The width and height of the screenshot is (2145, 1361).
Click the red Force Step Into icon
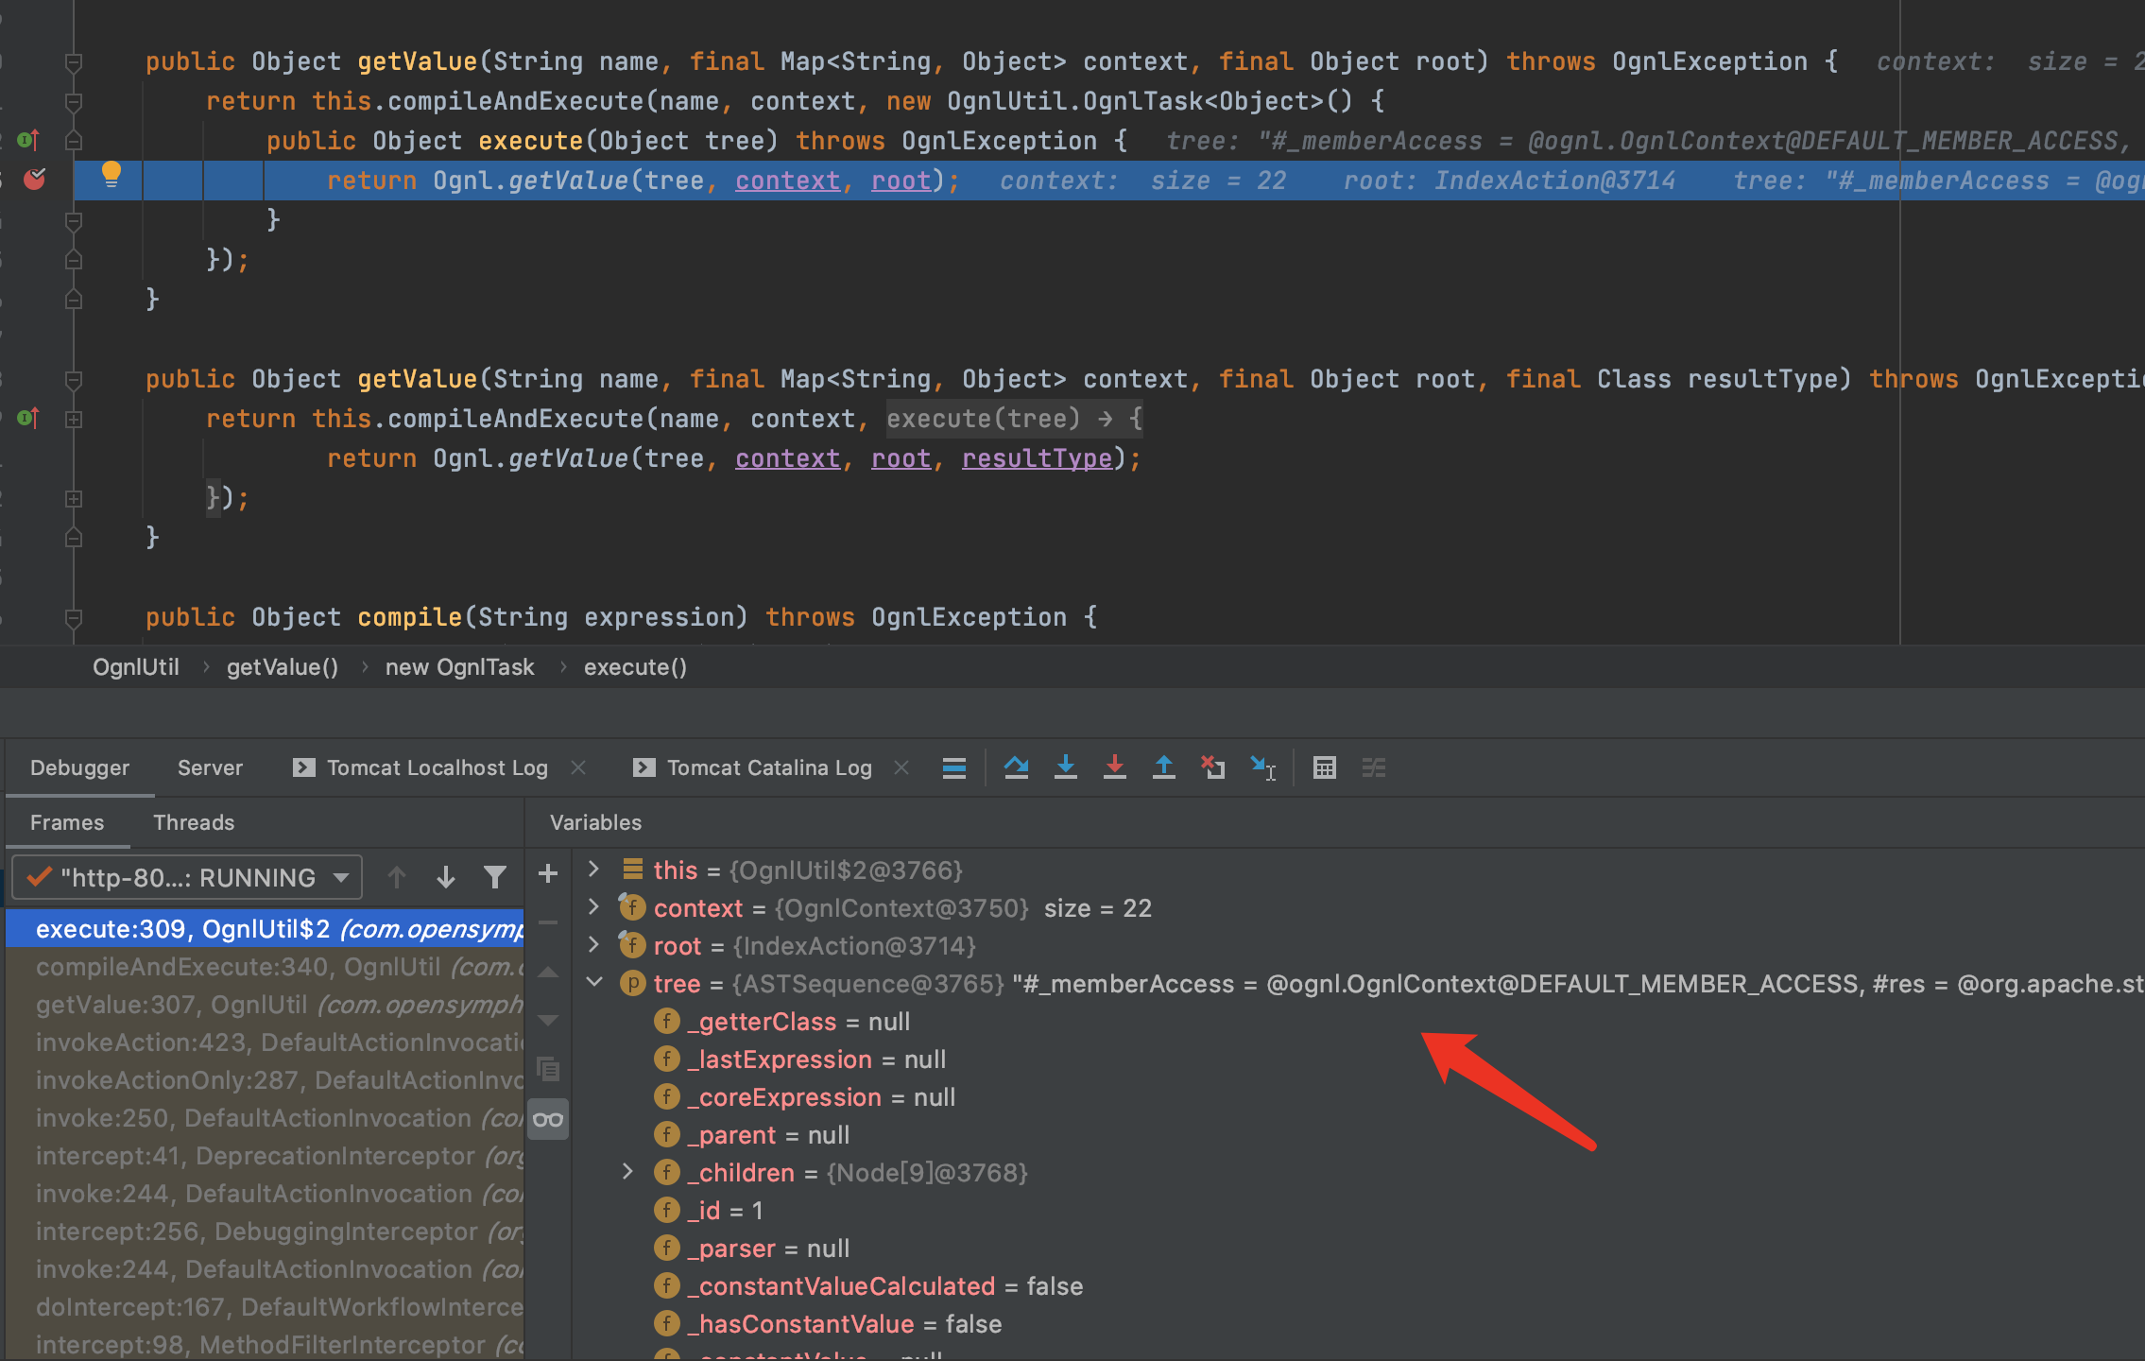coord(1114,767)
